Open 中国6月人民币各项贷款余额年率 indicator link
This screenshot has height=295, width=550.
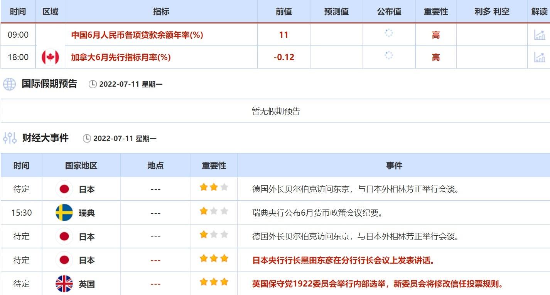coord(137,35)
